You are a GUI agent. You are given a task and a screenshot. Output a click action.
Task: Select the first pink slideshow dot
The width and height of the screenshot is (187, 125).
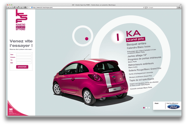[144, 108]
